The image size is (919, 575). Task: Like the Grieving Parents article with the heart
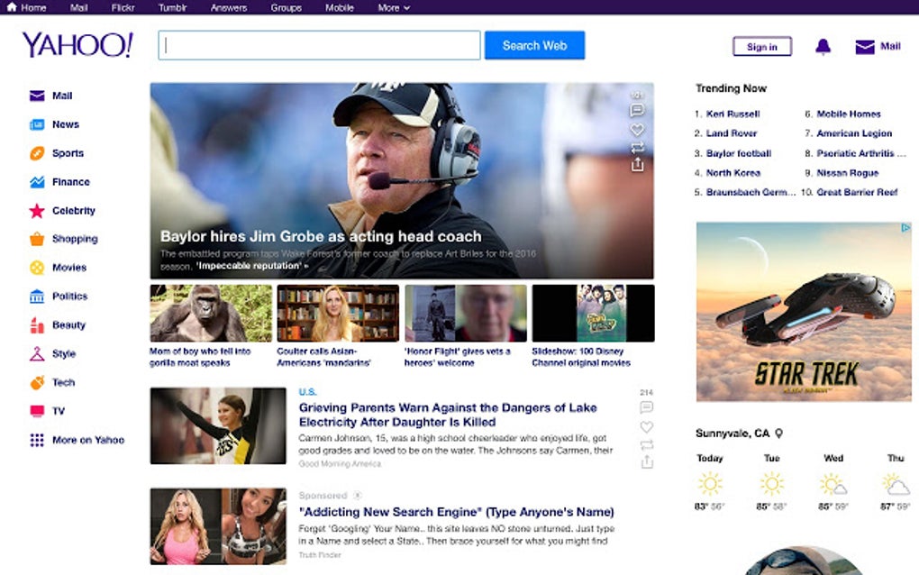click(x=646, y=427)
